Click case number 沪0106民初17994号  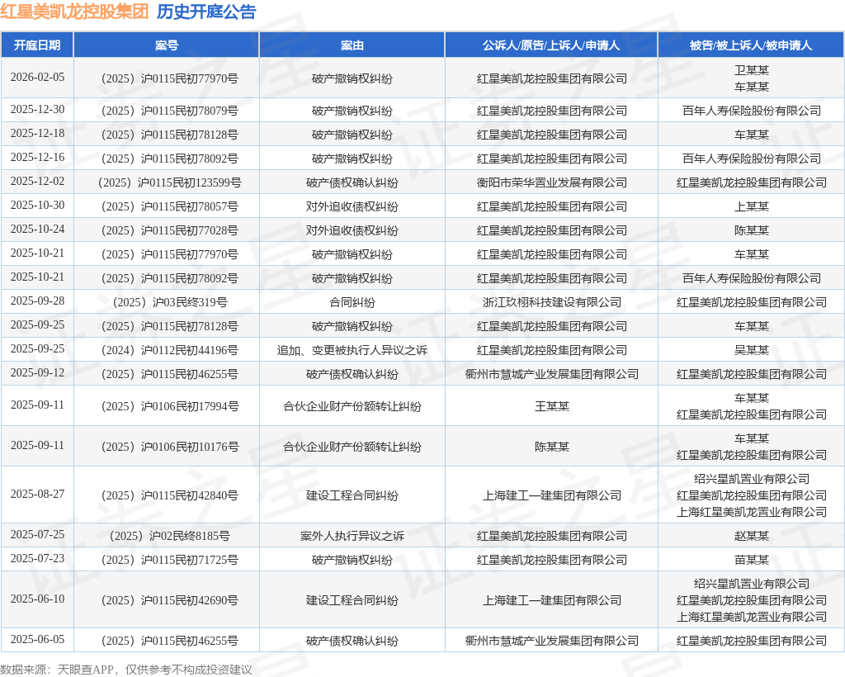pos(170,406)
